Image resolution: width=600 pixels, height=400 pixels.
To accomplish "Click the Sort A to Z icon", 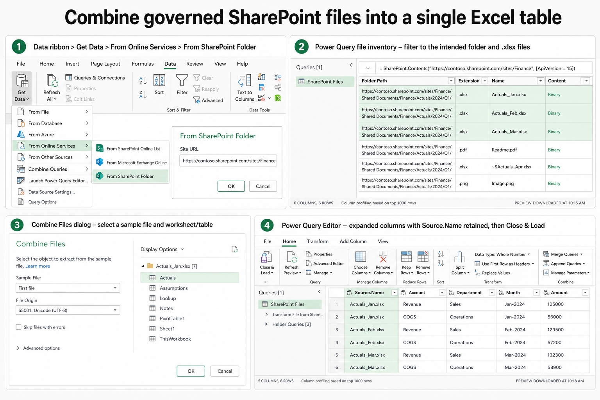I will click(143, 80).
